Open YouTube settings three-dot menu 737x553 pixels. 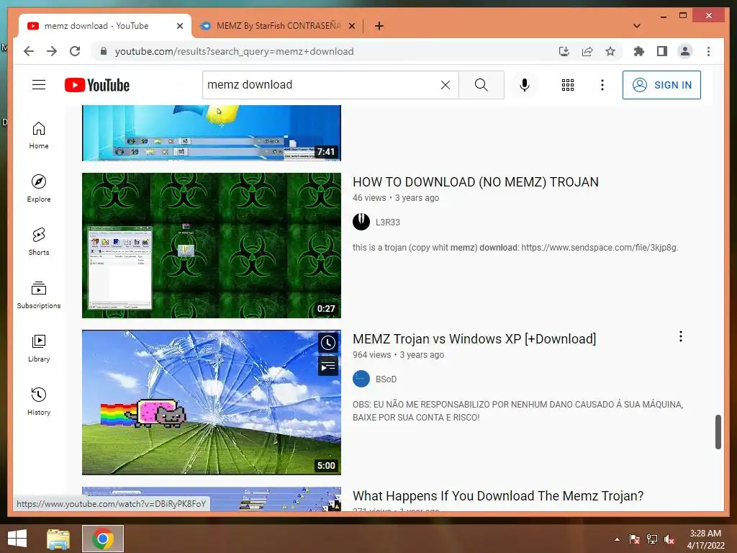click(602, 85)
